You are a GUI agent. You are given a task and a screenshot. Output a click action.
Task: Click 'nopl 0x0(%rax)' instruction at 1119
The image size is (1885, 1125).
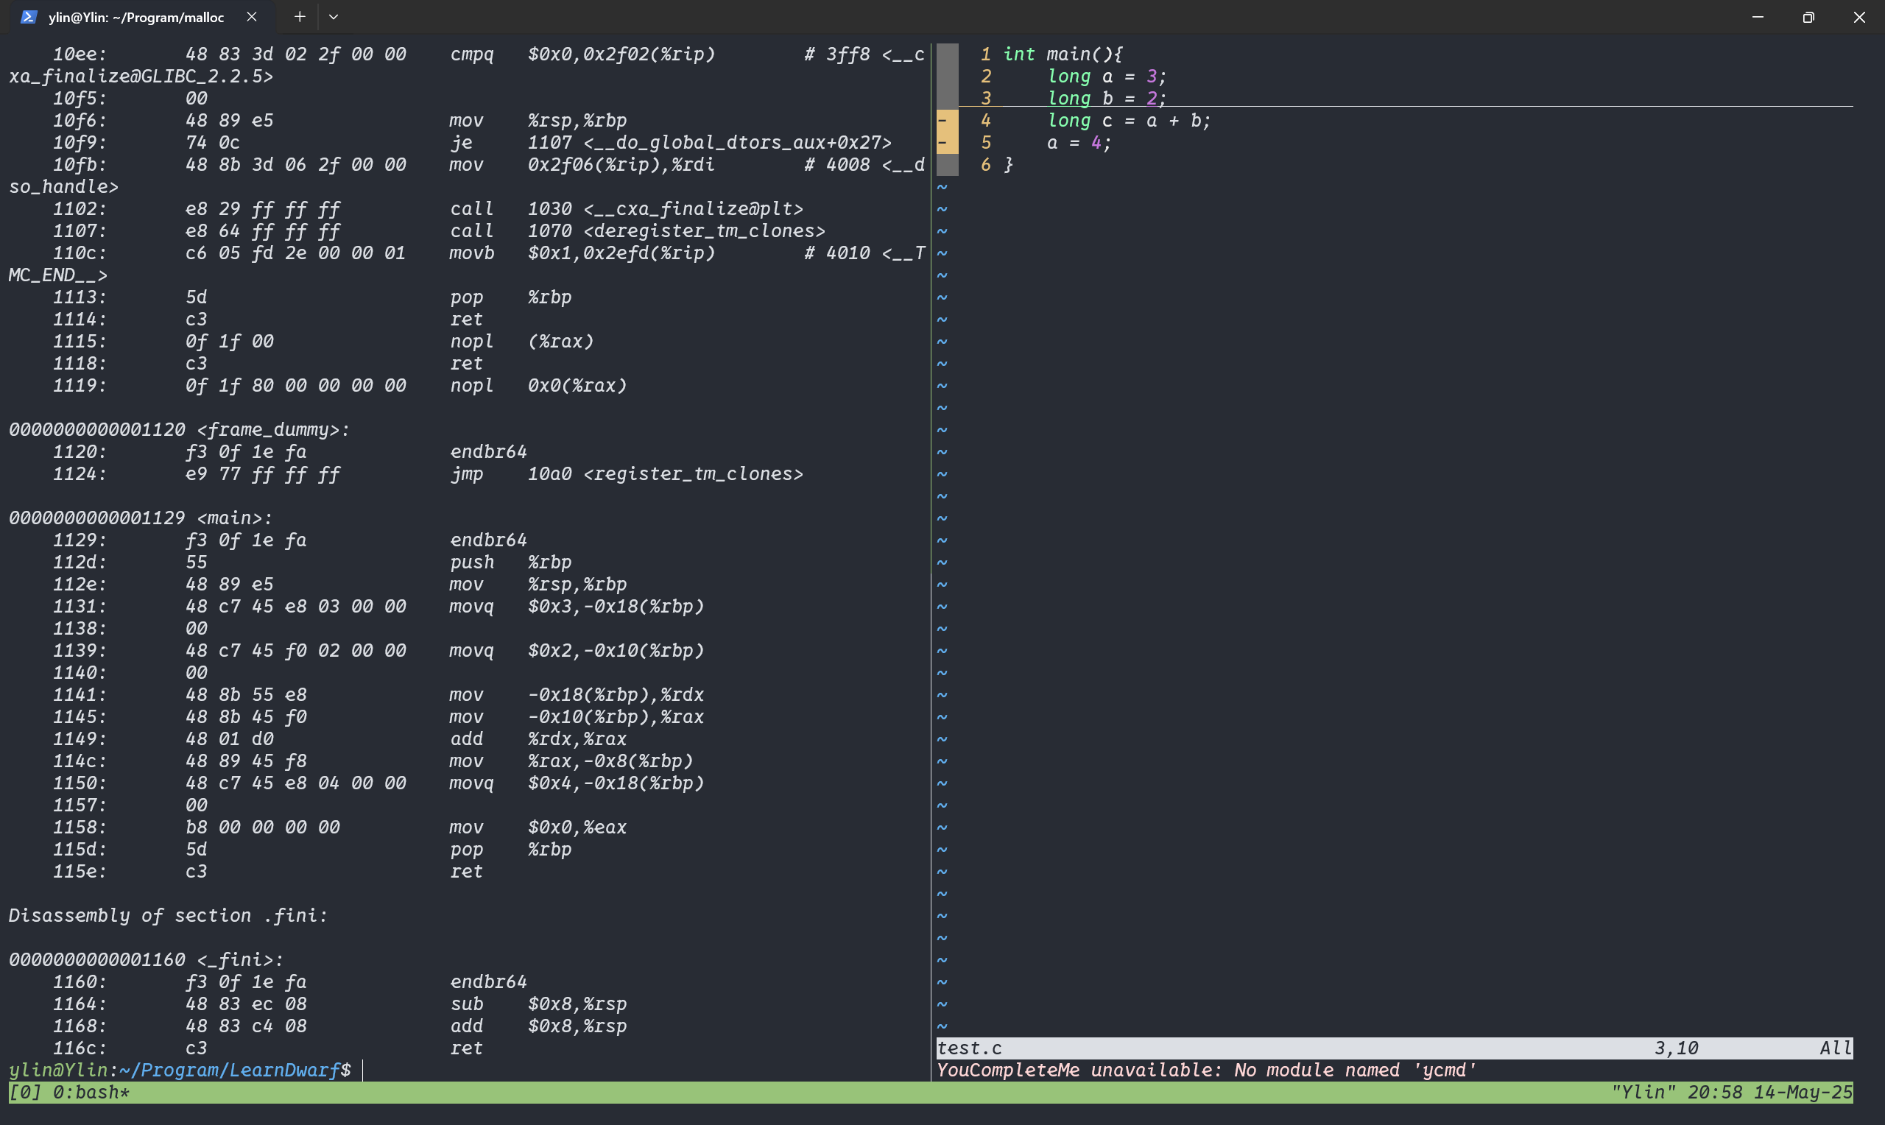tap(538, 385)
